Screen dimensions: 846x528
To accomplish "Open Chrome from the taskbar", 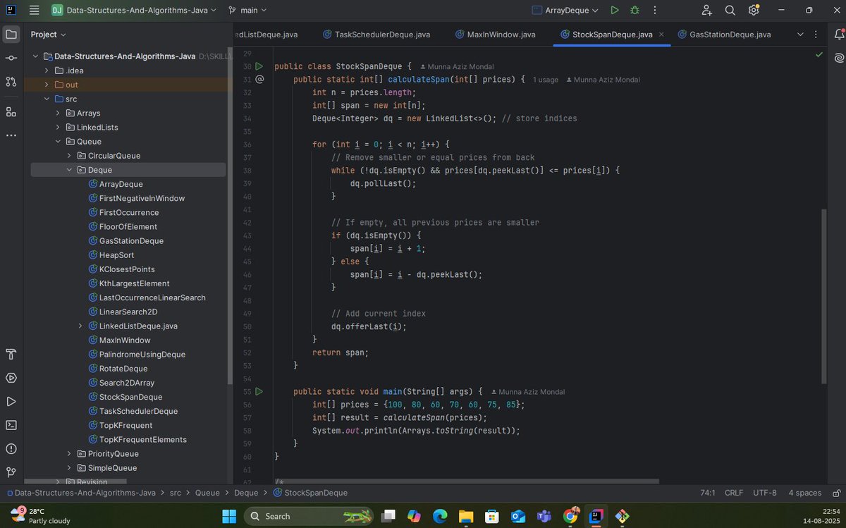I will [570, 516].
